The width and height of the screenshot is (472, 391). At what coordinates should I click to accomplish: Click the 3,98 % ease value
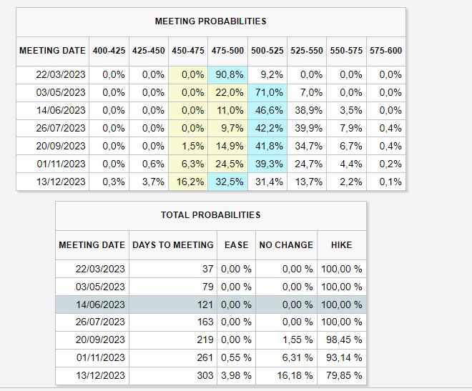[x=236, y=376]
